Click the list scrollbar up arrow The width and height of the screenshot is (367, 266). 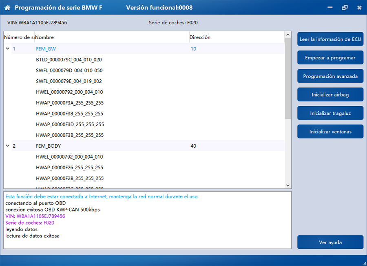[288, 35]
